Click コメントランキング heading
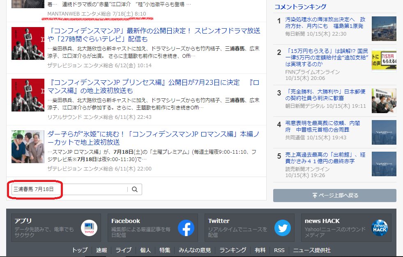This screenshot has width=403, height=257. point(300,7)
